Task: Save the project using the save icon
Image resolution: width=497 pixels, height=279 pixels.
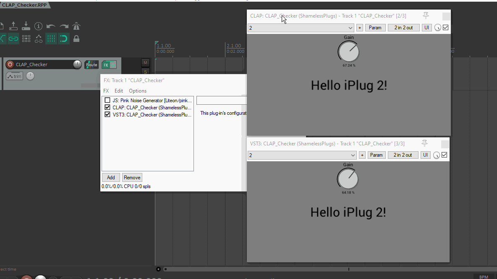Action: (x=26, y=26)
